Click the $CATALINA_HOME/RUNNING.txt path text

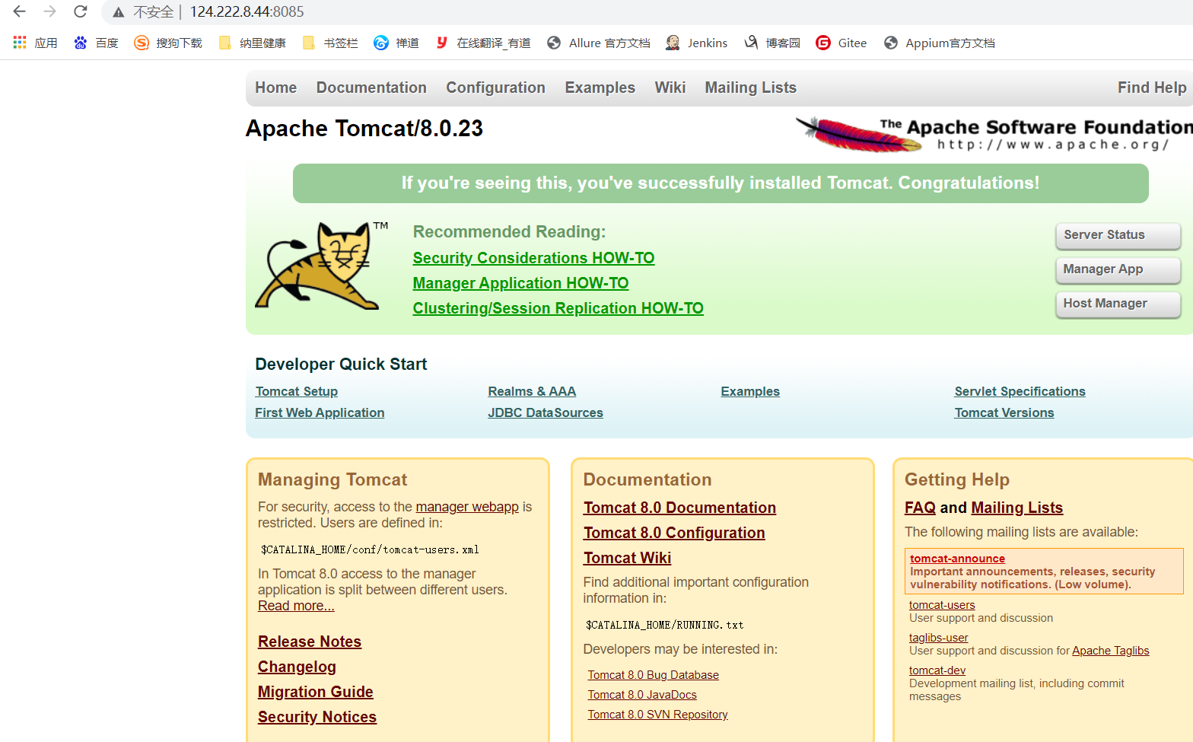click(x=664, y=625)
